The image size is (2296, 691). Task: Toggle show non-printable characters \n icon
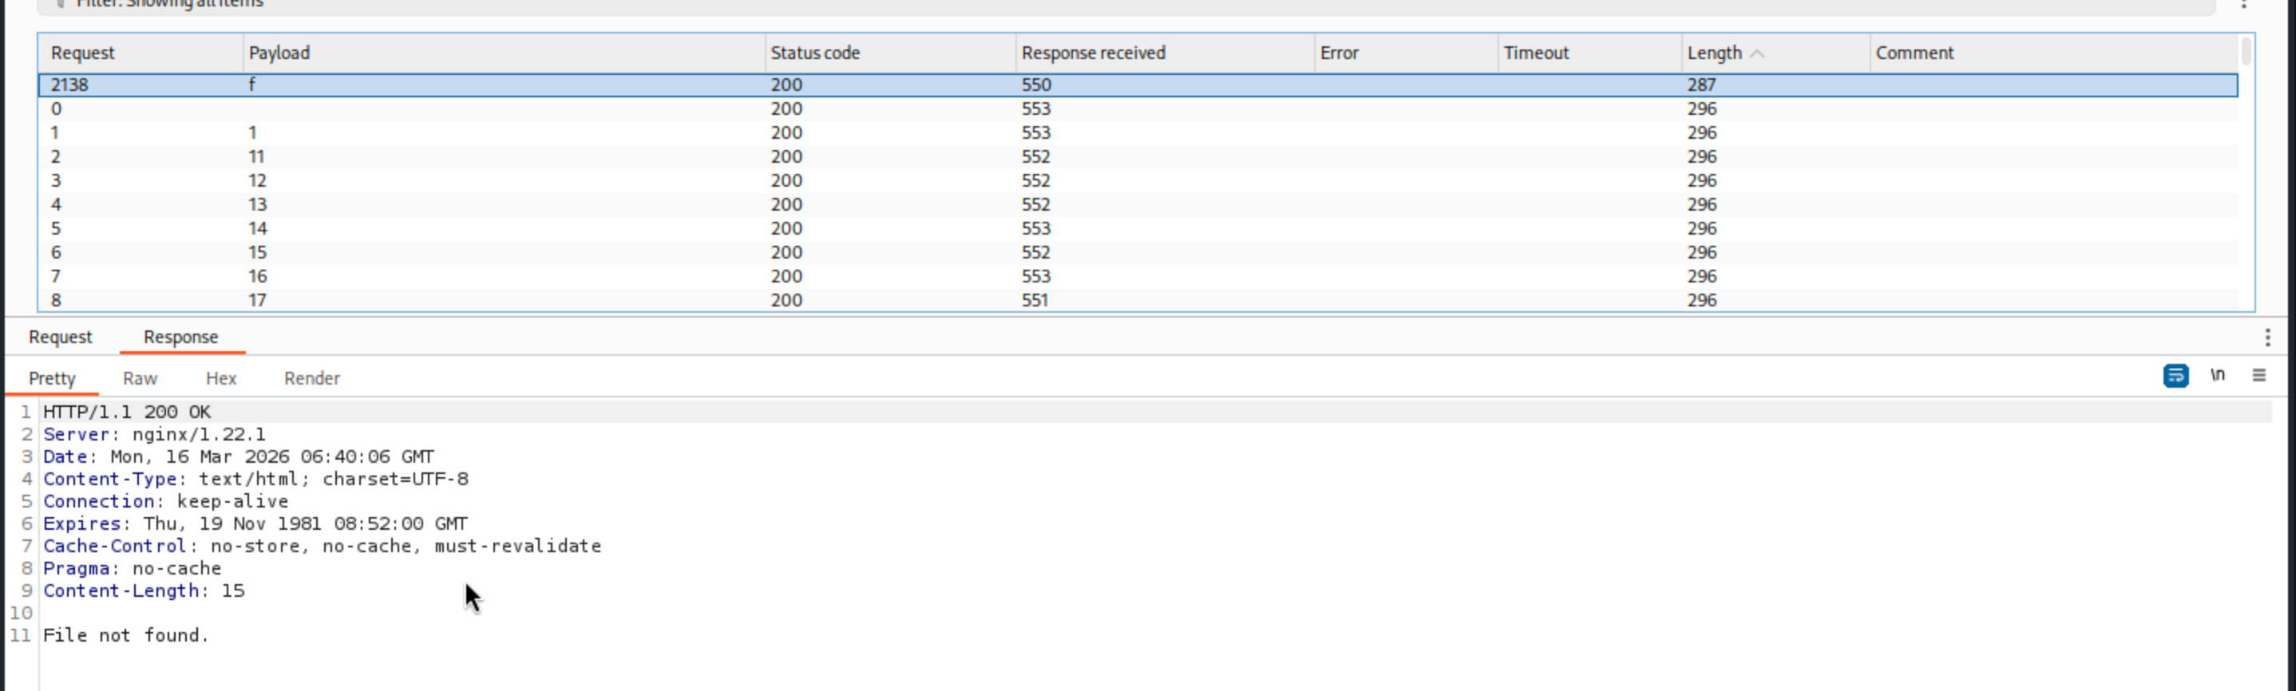point(2218,376)
